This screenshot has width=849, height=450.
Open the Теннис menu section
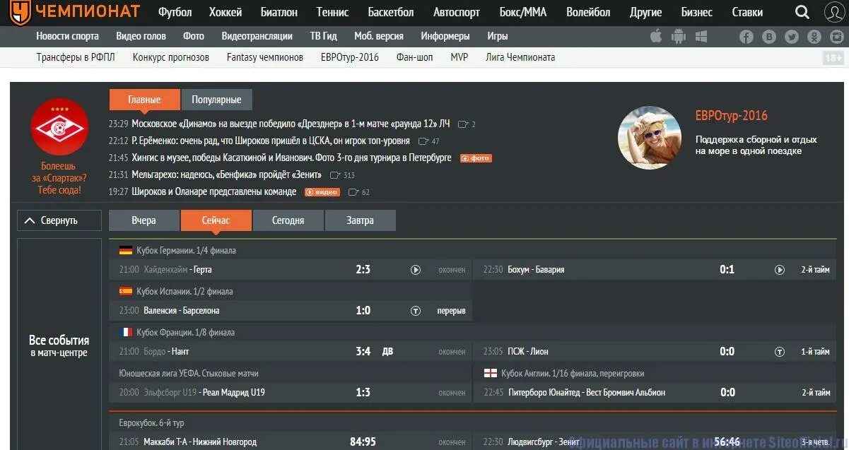click(x=333, y=13)
